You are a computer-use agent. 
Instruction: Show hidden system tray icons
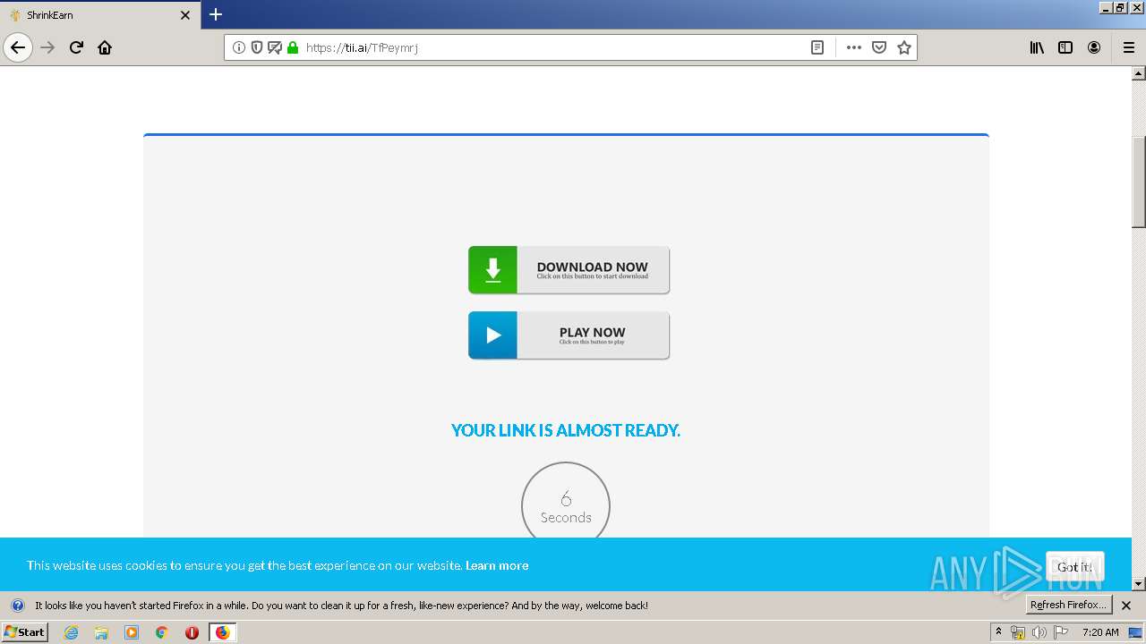click(998, 631)
